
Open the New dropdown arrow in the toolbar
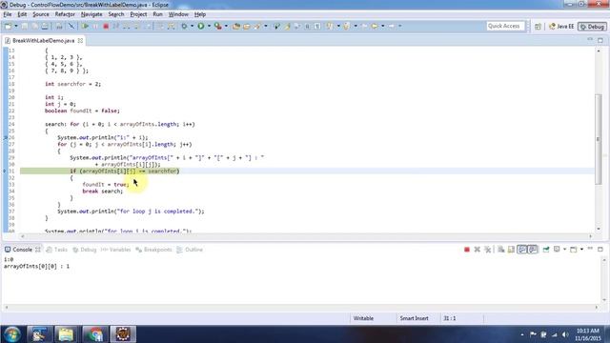(16, 26)
